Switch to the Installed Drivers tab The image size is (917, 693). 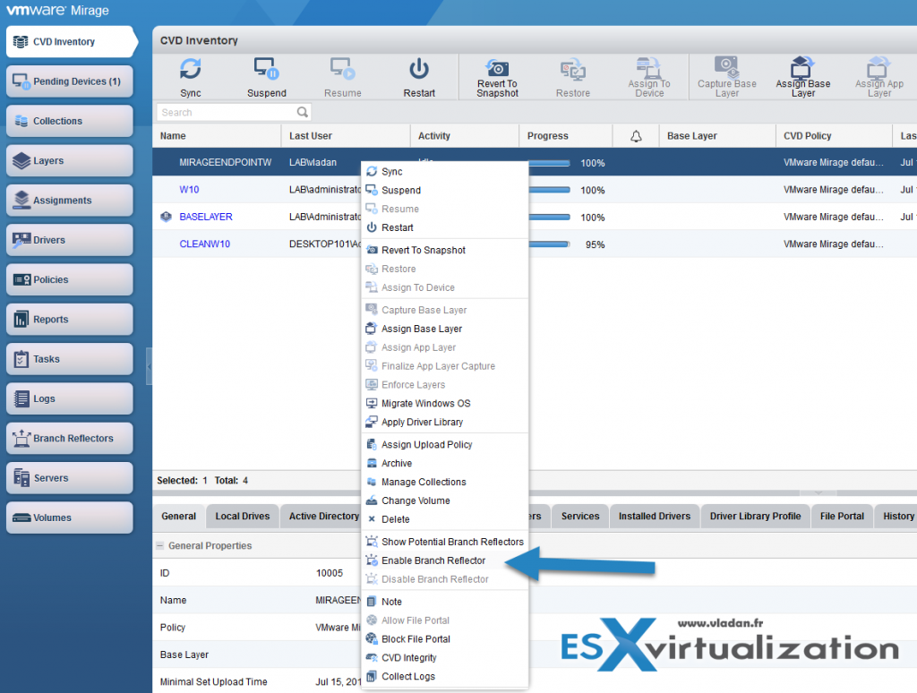pyautogui.click(x=655, y=516)
